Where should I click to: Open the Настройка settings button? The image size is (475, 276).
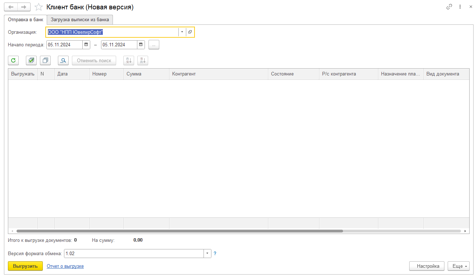pyautogui.click(x=427, y=266)
